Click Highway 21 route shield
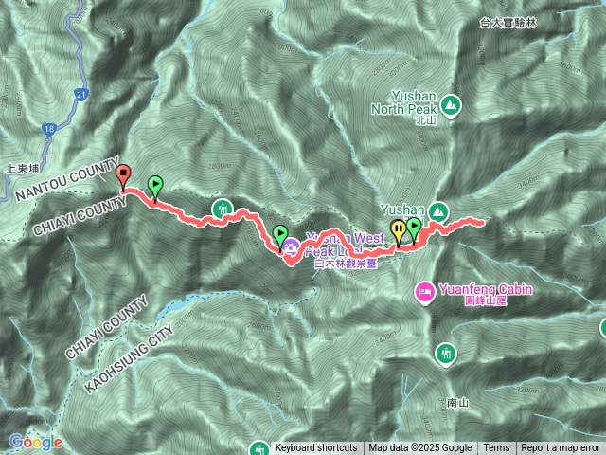This screenshot has width=606, height=455. pos(81,94)
